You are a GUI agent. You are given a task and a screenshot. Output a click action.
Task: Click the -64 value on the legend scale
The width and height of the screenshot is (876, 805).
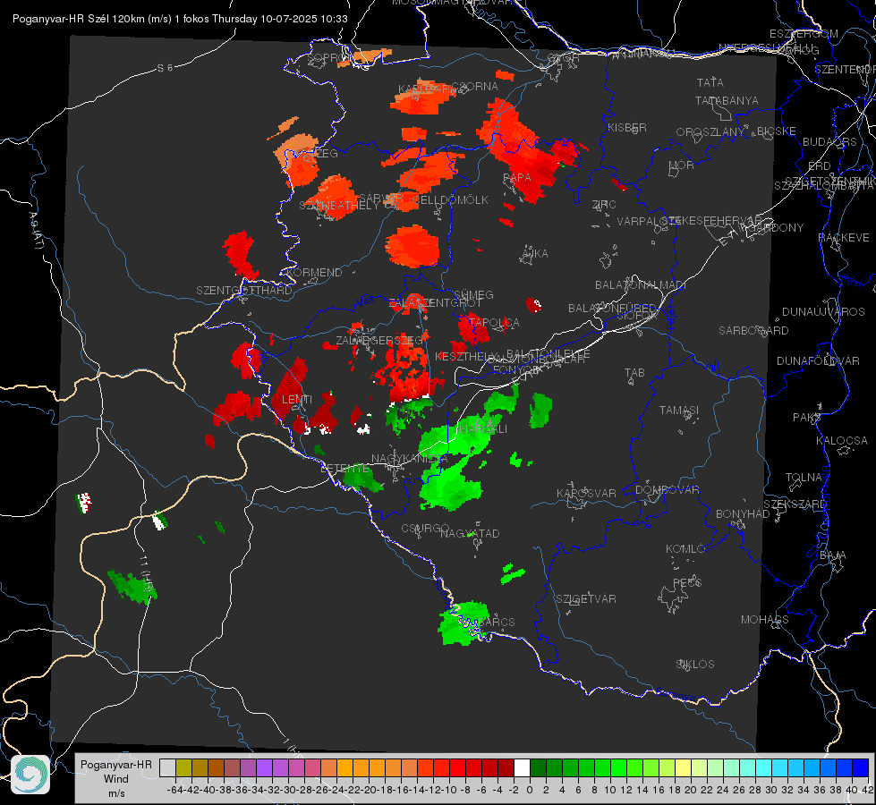[175, 790]
